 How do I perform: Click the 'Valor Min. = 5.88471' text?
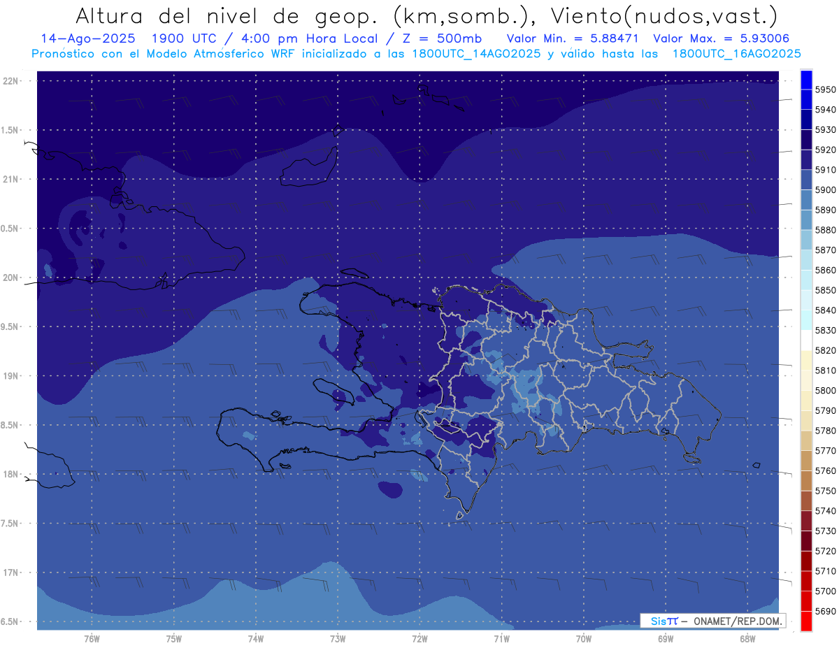573,38
